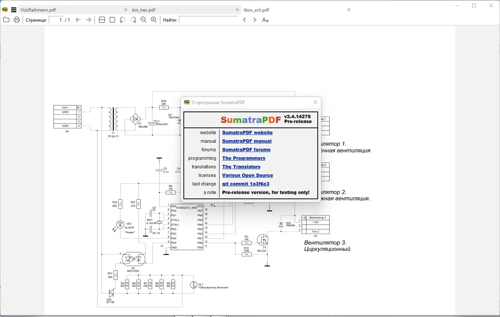500x317 pixels.
Task: Switch to bin_hex.pdf tab
Action: [144, 10]
